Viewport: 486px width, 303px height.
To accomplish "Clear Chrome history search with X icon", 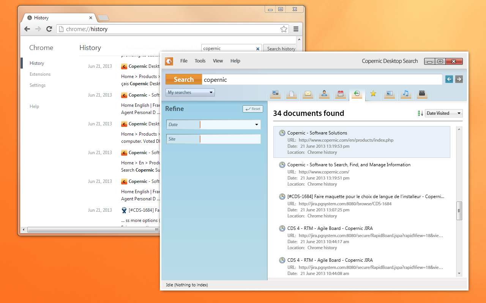I will tap(258, 48).
